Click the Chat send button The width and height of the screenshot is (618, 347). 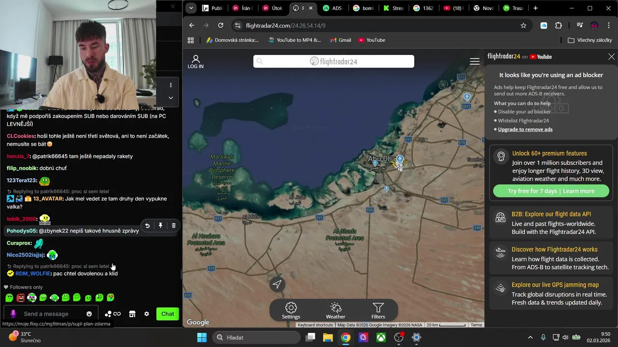tap(168, 314)
